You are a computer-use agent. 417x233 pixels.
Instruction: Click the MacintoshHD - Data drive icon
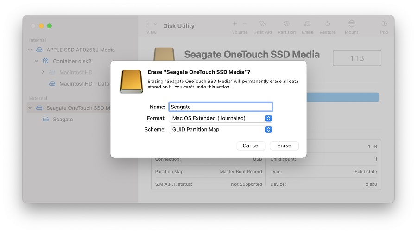52,83
